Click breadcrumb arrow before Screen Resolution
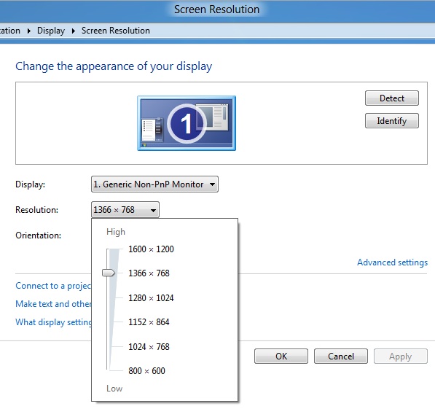This screenshot has width=435, height=409. (x=74, y=31)
